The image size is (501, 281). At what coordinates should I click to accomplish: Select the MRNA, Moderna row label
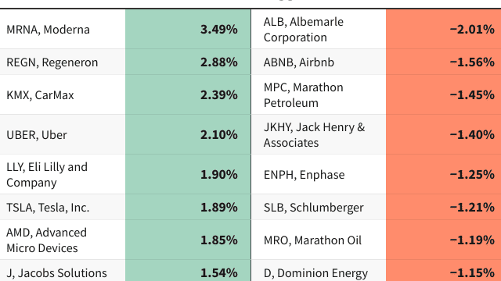pyautogui.click(x=48, y=30)
